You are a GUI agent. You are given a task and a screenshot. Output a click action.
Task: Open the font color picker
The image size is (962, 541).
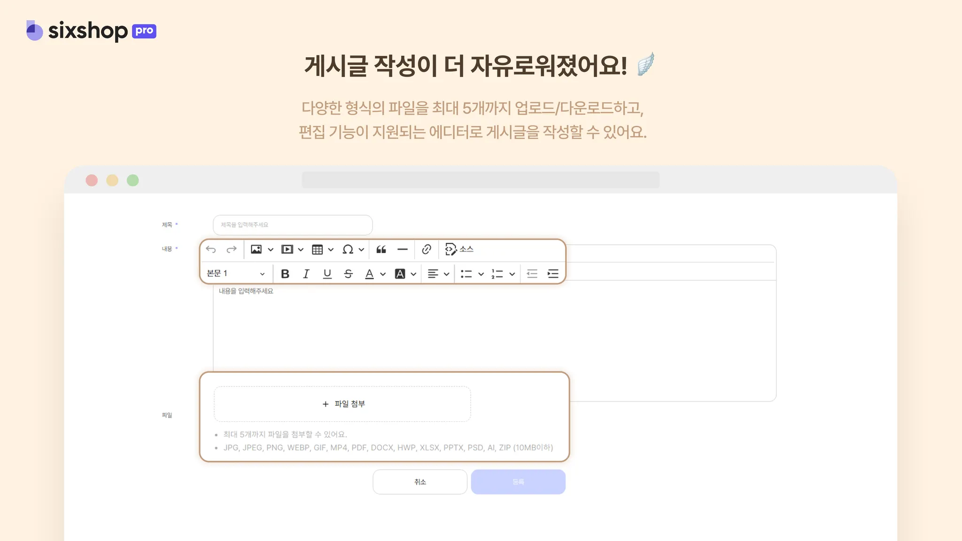[370, 274]
